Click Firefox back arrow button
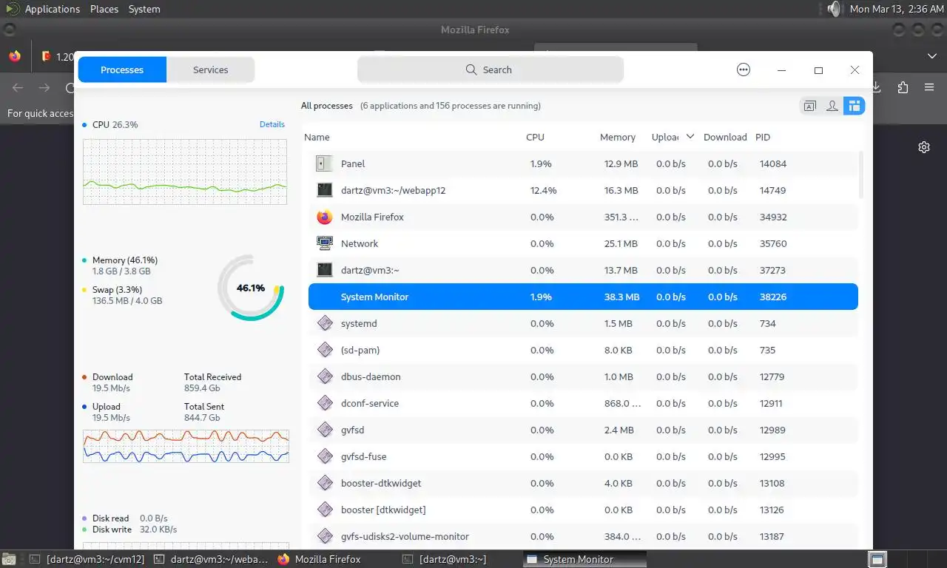947x568 pixels. [18, 87]
